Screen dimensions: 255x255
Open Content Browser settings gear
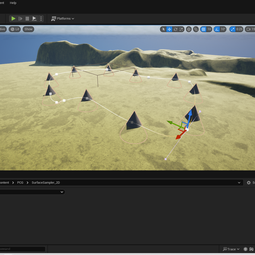[249, 182]
